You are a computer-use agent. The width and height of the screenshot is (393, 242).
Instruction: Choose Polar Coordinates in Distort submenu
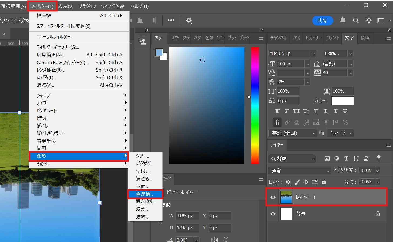(x=145, y=194)
